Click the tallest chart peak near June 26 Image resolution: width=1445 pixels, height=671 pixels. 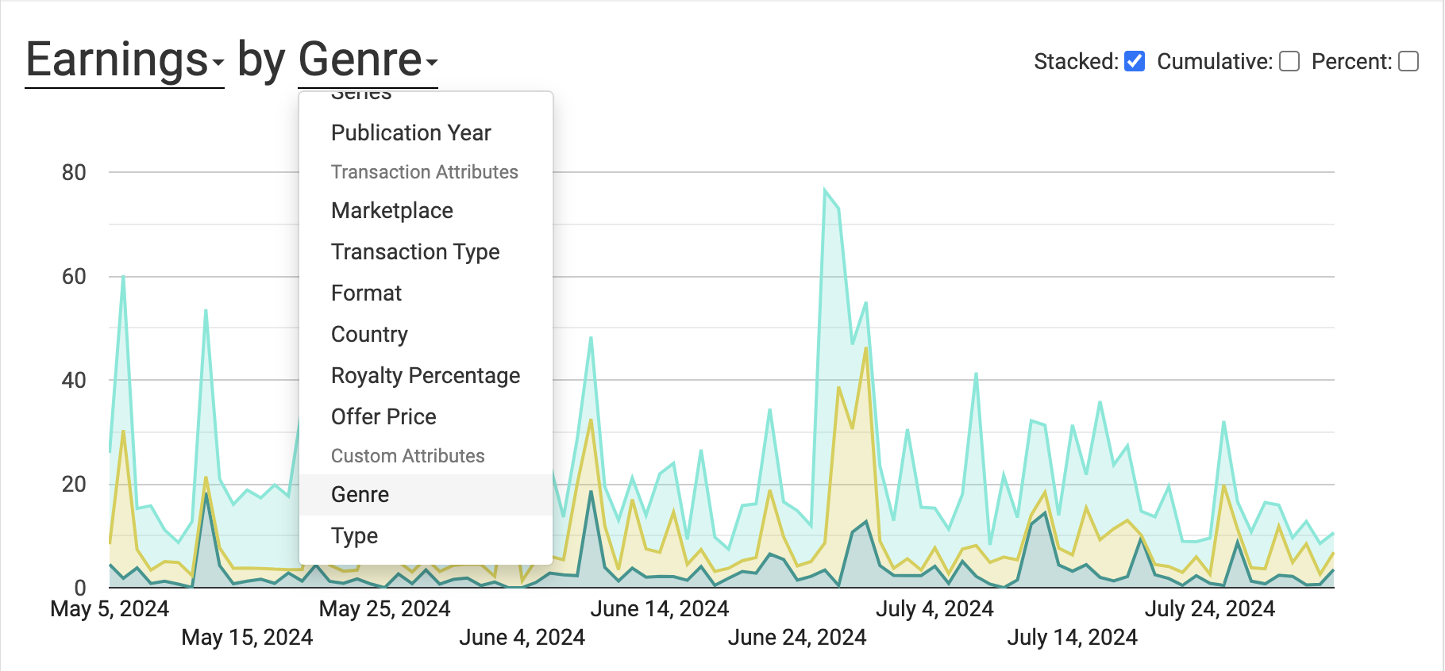pos(825,190)
